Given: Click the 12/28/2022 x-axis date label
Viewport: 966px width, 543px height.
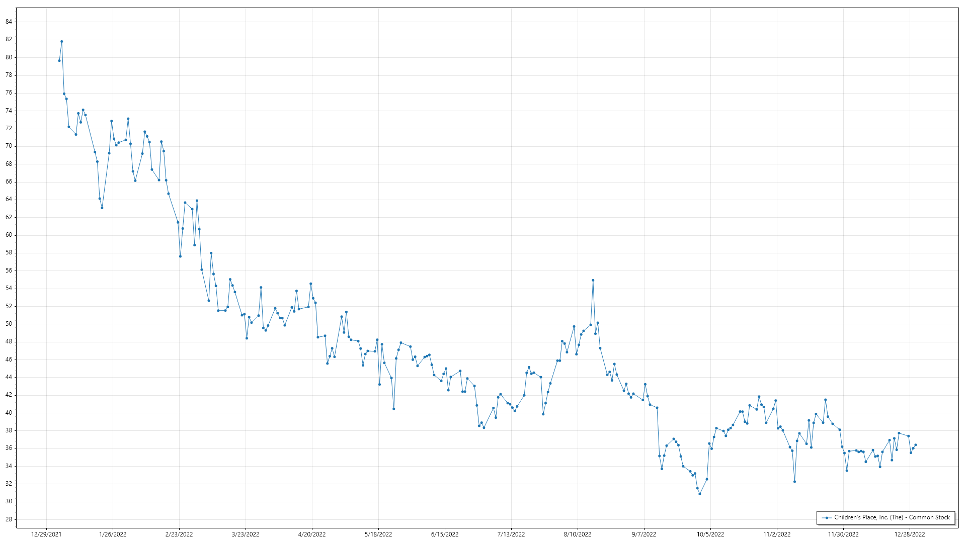Looking at the screenshot, I should click(910, 534).
